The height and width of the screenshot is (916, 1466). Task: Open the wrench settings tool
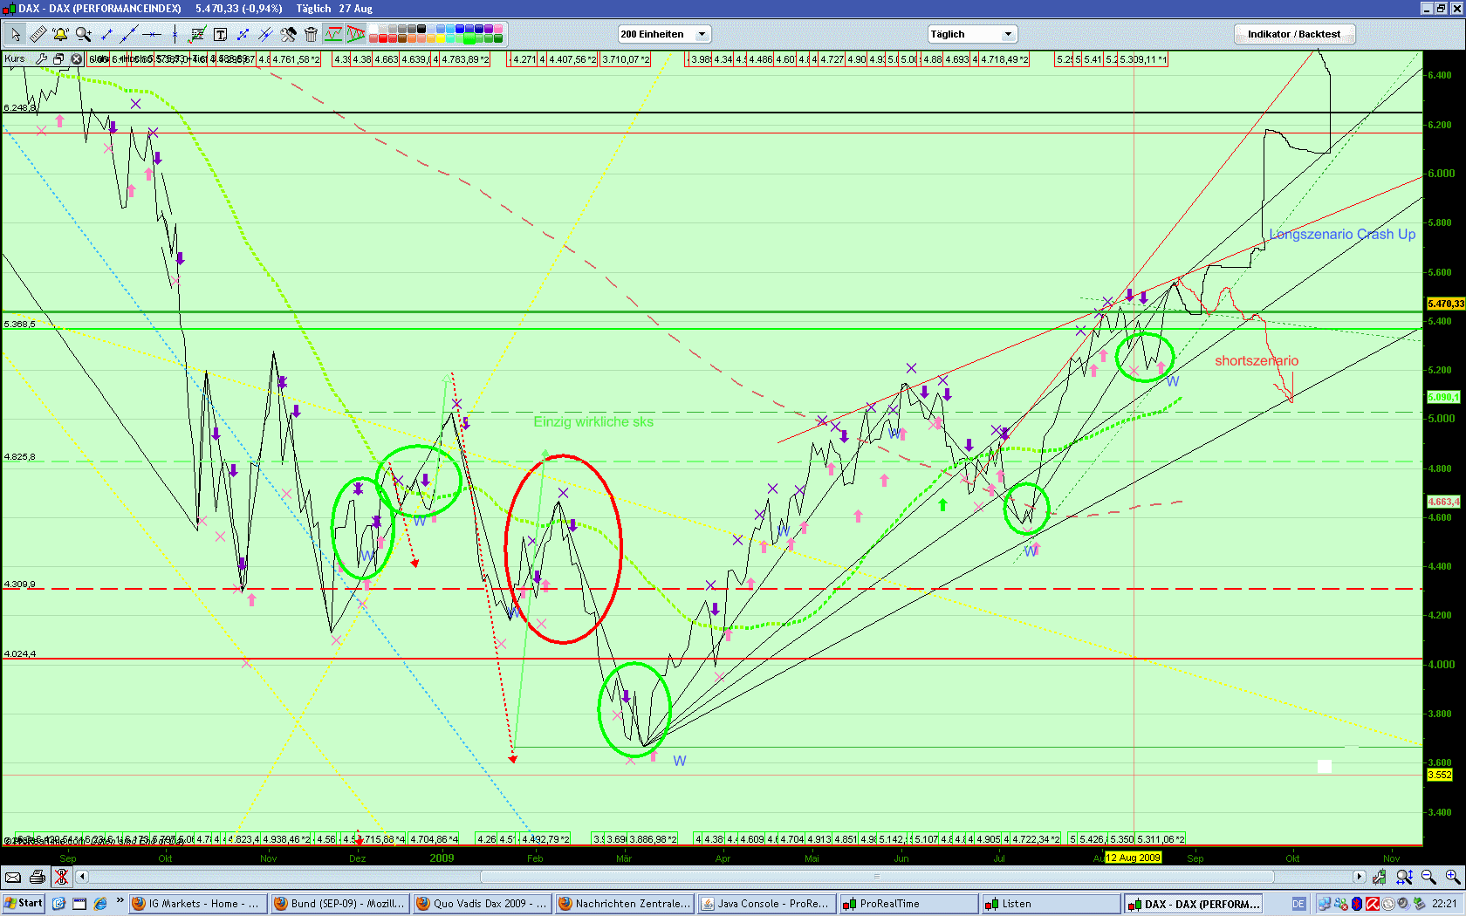(x=287, y=34)
